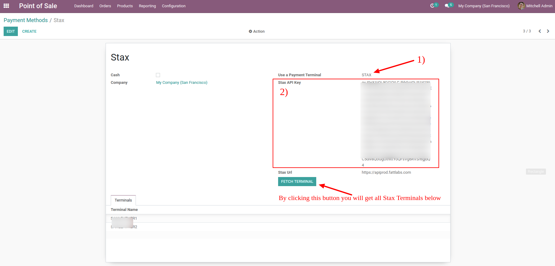The height and width of the screenshot is (266, 555).
Task: Open the Action dropdown menu
Action: [x=257, y=31]
